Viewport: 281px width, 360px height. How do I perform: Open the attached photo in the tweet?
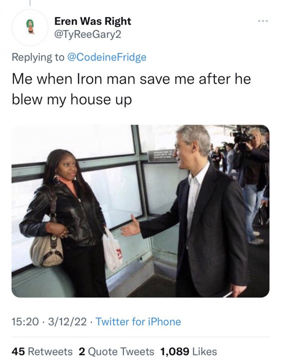pos(140,211)
